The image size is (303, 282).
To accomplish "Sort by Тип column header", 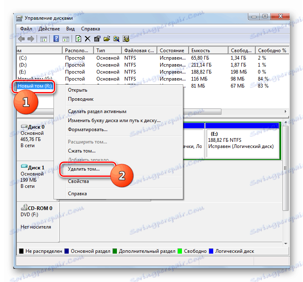I will [107, 51].
